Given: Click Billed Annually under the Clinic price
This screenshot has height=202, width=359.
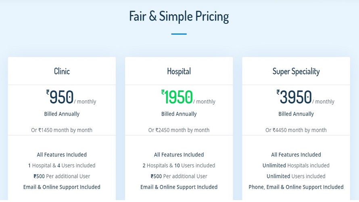Looking at the screenshot, I should click(x=62, y=114).
